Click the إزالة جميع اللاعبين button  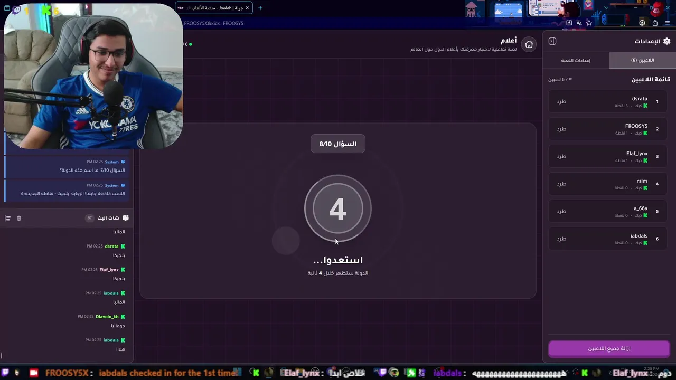(x=609, y=348)
